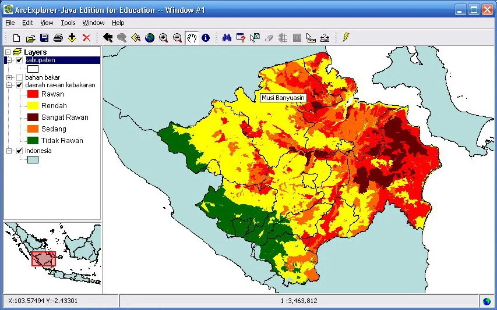This screenshot has width=497, height=310.
Task: Activate the Identify info tool
Action: coord(206,38)
